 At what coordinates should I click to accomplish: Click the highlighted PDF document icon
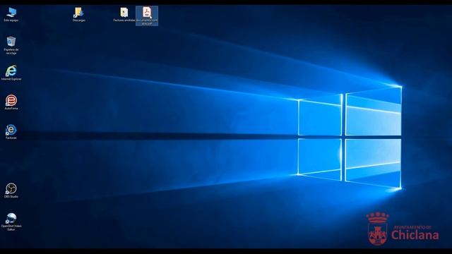[147, 16]
